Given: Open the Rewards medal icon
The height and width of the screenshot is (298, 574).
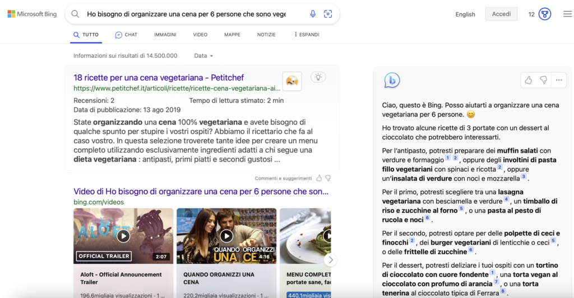Looking at the screenshot, I should click(x=545, y=14).
